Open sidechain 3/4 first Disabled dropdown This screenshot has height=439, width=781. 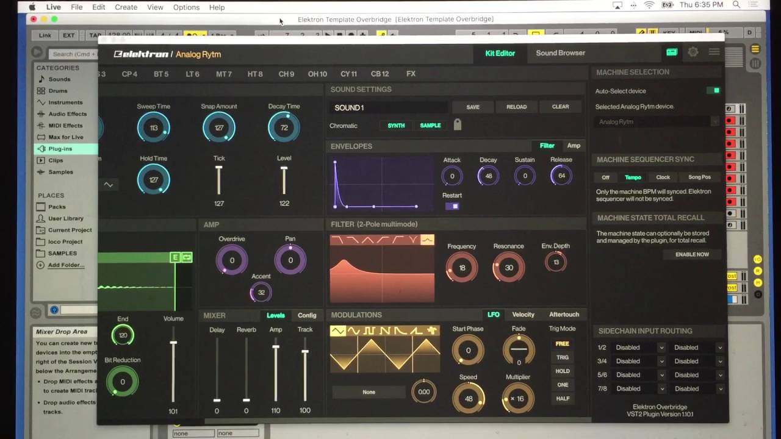pyautogui.click(x=639, y=361)
